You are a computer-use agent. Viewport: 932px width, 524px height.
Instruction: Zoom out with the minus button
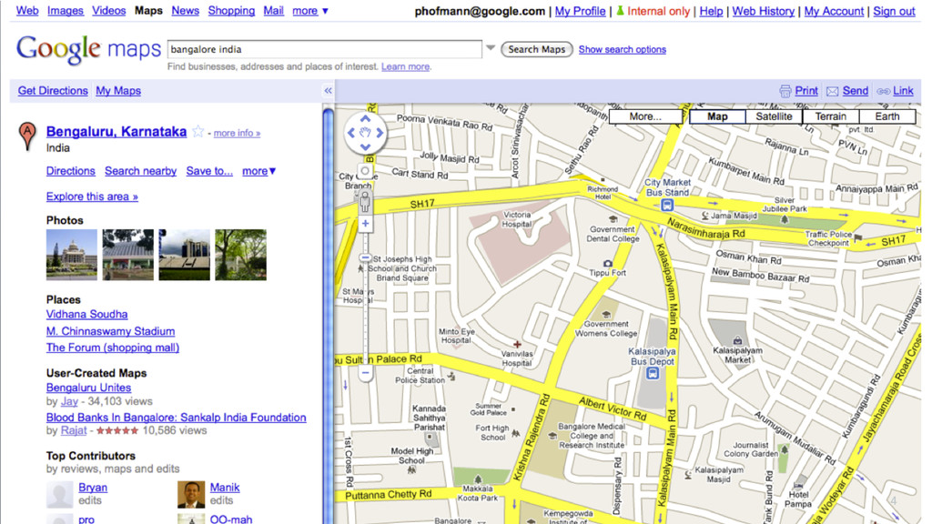tap(365, 373)
